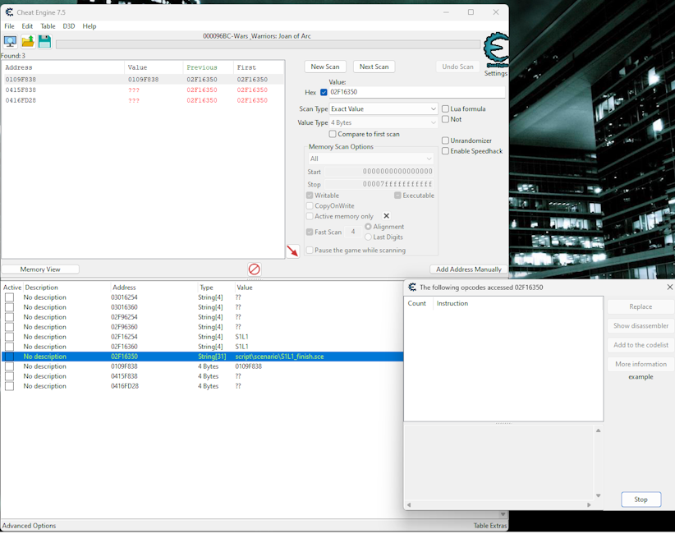
Task: Click the Select Process computer icon
Action: click(10, 41)
